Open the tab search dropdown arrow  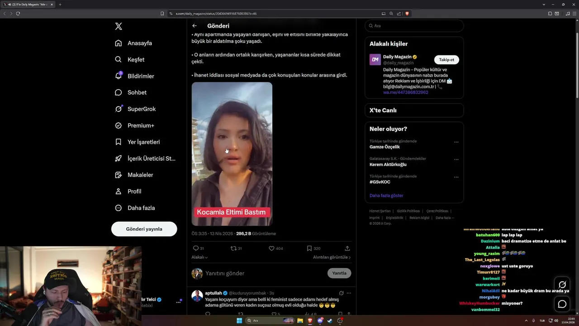(x=543, y=5)
